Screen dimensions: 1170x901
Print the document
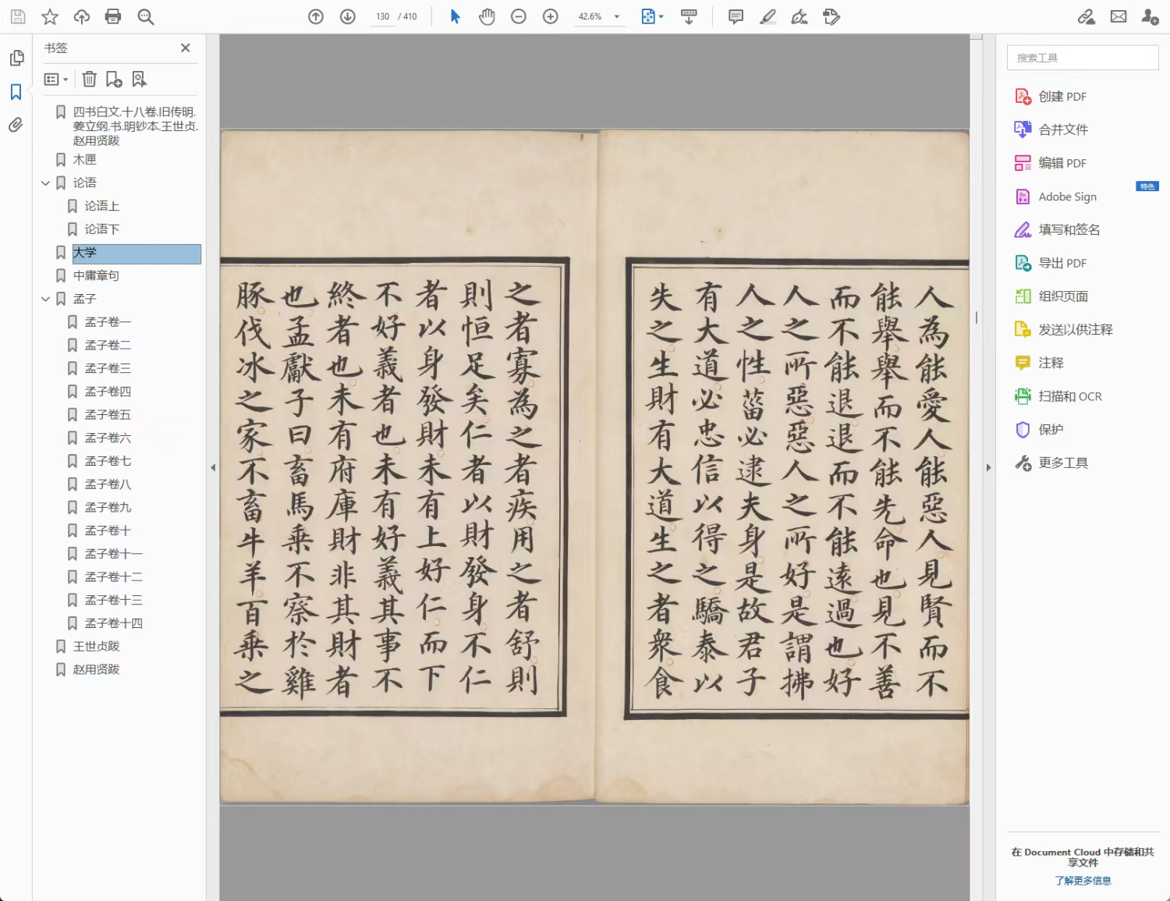pyautogui.click(x=113, y=16)
